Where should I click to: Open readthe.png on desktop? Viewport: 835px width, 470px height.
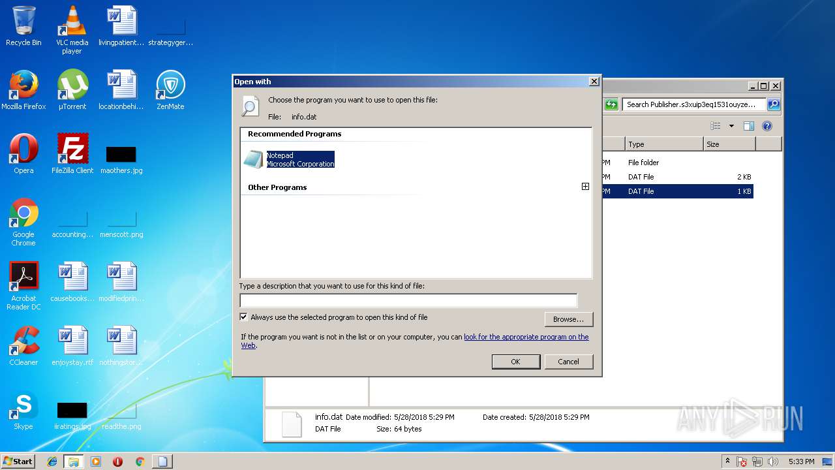point(121,416)
